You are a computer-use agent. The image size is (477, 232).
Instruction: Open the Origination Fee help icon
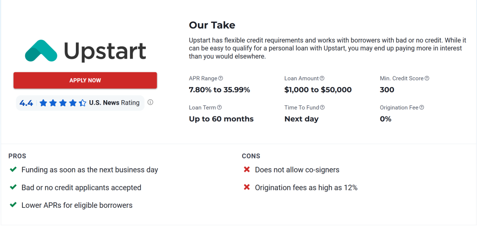422,107
